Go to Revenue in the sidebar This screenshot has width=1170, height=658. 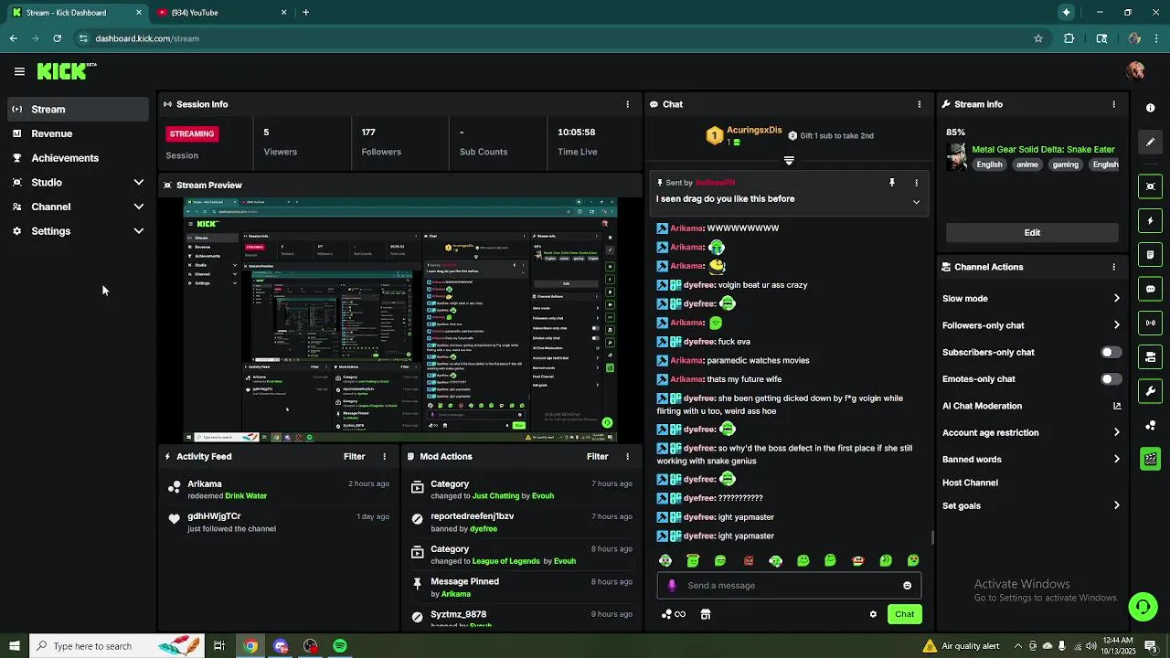78,133
